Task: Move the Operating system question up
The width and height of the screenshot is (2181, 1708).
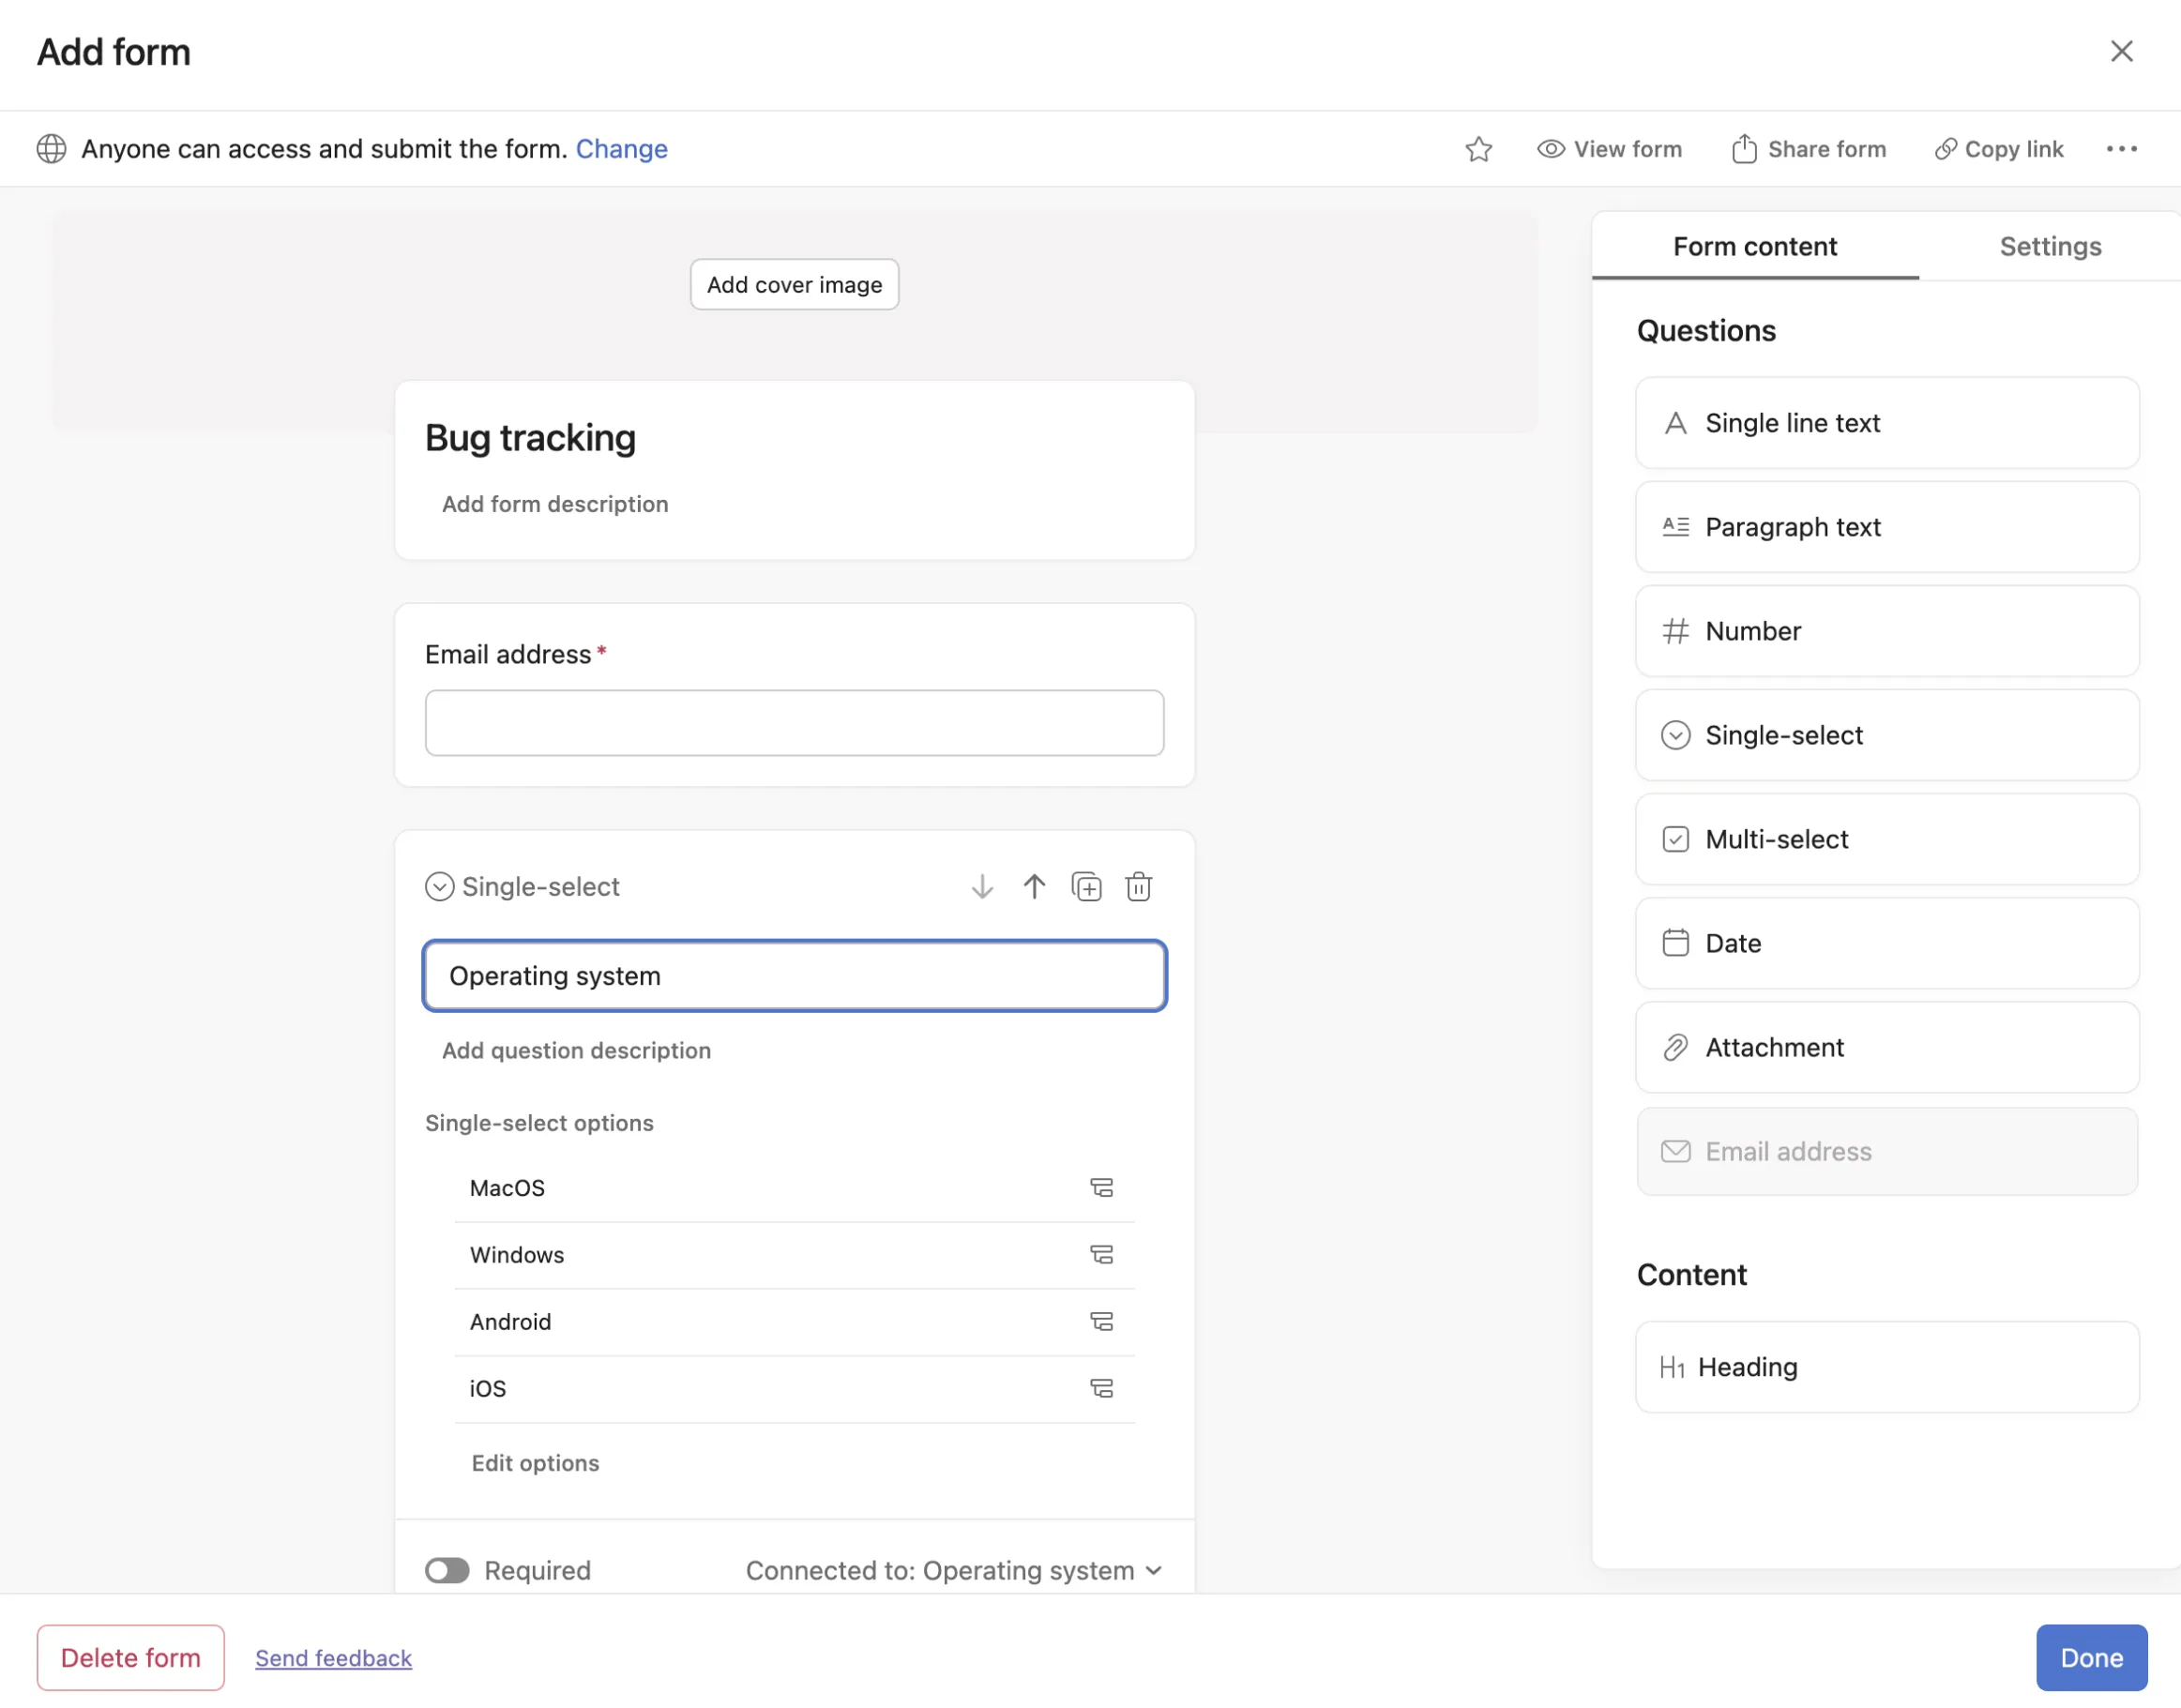Action: (1034, 886)
